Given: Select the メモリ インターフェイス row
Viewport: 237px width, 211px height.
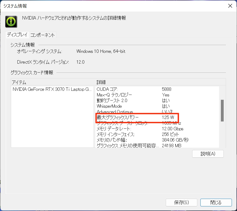Looking at the screenshot, I should [157, 134].
